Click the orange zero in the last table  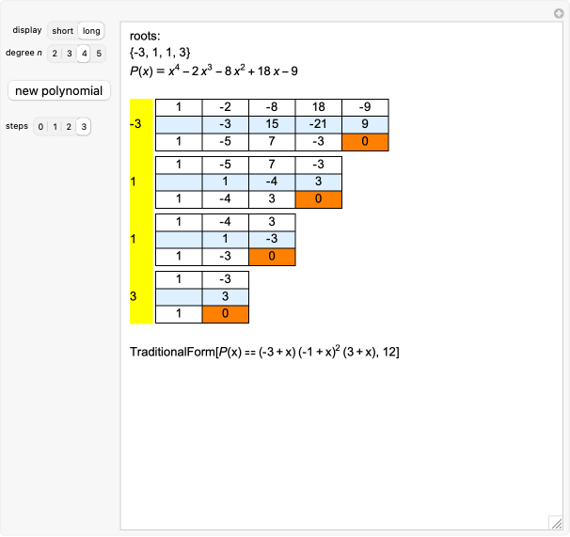pyautogui.click(x=226, y=313)
